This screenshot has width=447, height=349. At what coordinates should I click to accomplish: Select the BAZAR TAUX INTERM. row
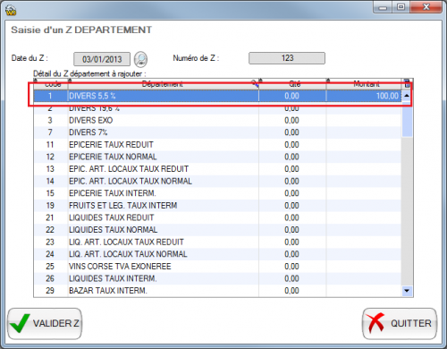[x=217, y=291]
